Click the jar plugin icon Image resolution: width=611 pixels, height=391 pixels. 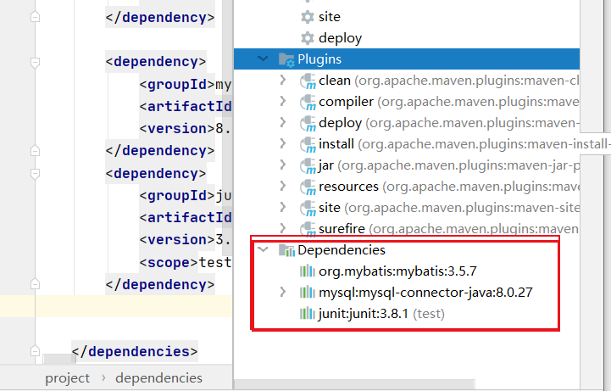point(308,165)
